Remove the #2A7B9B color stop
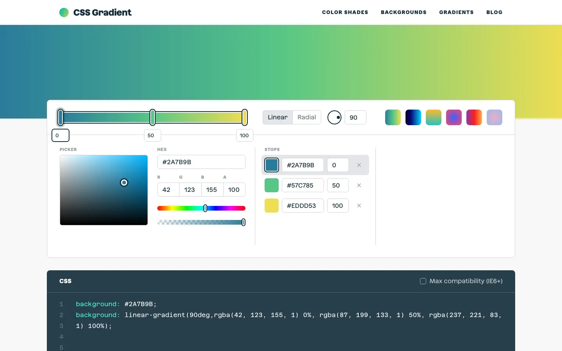The image size is (562, 351). [x=359, y=165]
